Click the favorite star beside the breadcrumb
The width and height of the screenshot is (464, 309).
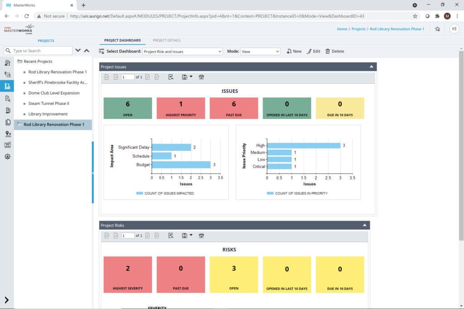pyautogui.click(x=437, y=29)
